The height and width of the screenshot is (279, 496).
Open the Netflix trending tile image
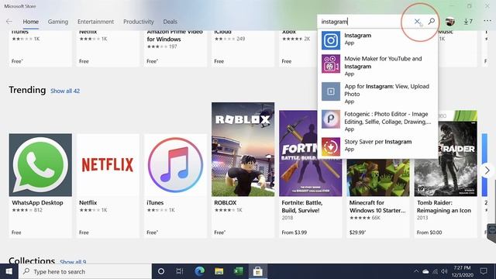click(108, 165)
